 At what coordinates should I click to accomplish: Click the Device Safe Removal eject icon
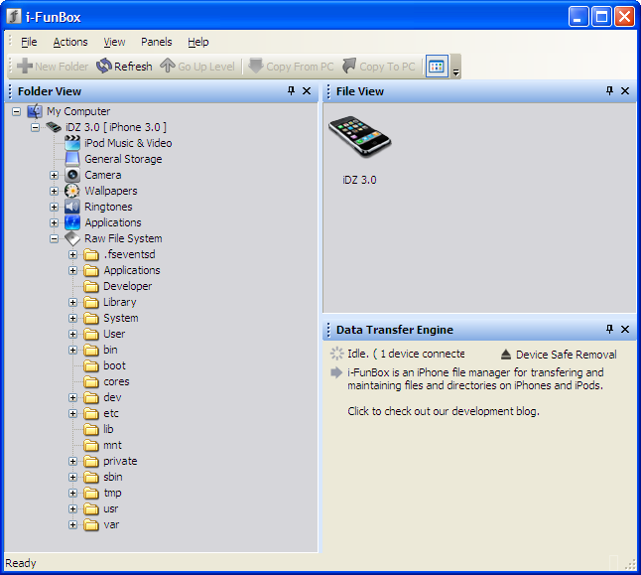coord(506,355)
